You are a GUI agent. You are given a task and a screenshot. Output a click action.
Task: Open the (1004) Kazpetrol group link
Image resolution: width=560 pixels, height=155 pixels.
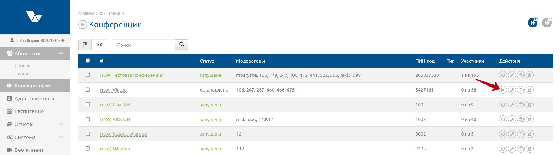tap(123, 134)
